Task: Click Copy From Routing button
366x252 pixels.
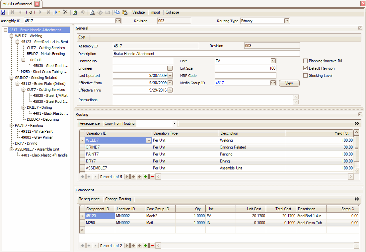Action: coord(119,123)
